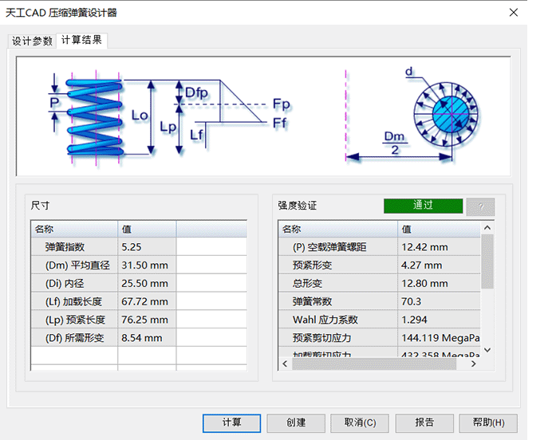Select the (Di) 内径 row
This screenshot has width=560, height=440.
pyautogui.click(x=139, y=283)
